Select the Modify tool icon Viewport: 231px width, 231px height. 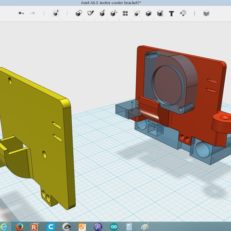[114, 13]
